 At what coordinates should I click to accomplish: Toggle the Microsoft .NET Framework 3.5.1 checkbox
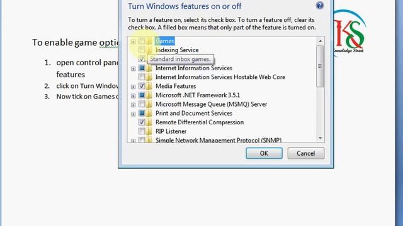pos(142,95)
